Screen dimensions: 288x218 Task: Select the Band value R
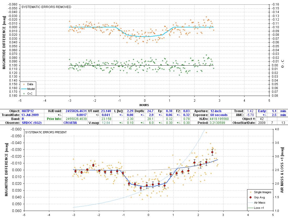(23, 119)
